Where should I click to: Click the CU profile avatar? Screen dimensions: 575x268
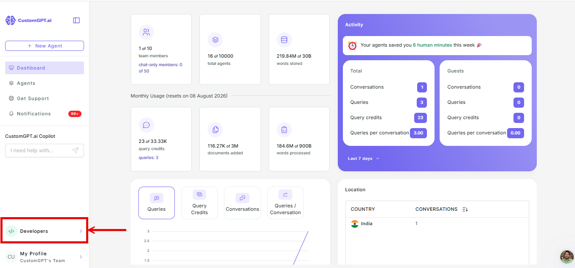pos(11,257)
